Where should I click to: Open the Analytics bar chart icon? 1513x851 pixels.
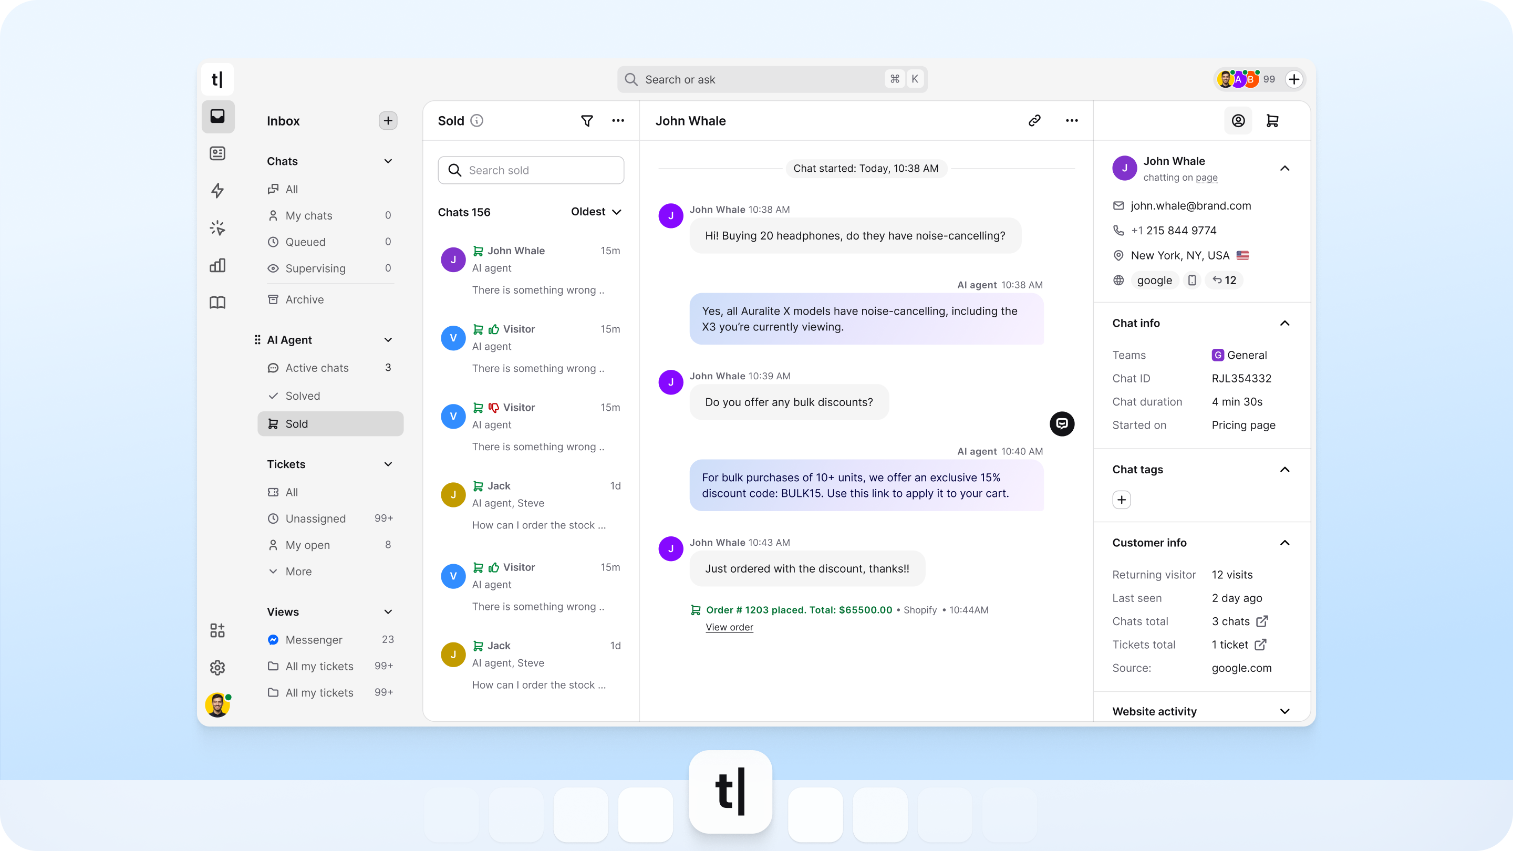click(x=217, y=265)
